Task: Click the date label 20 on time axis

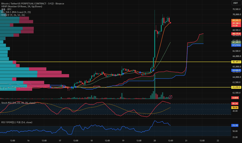Action: pyautogui.click(x=155, y=140)
